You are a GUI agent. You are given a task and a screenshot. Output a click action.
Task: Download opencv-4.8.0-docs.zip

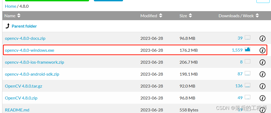point(25,38)
